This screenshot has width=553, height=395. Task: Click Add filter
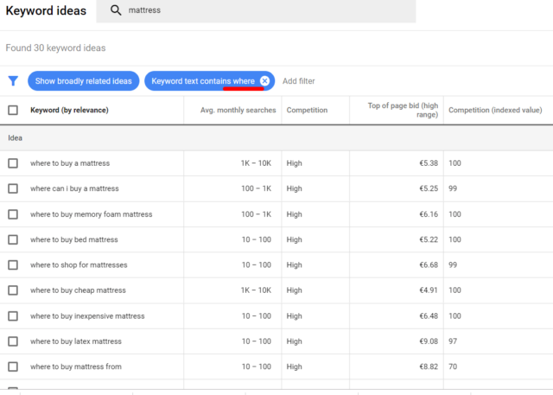(298, 81)
